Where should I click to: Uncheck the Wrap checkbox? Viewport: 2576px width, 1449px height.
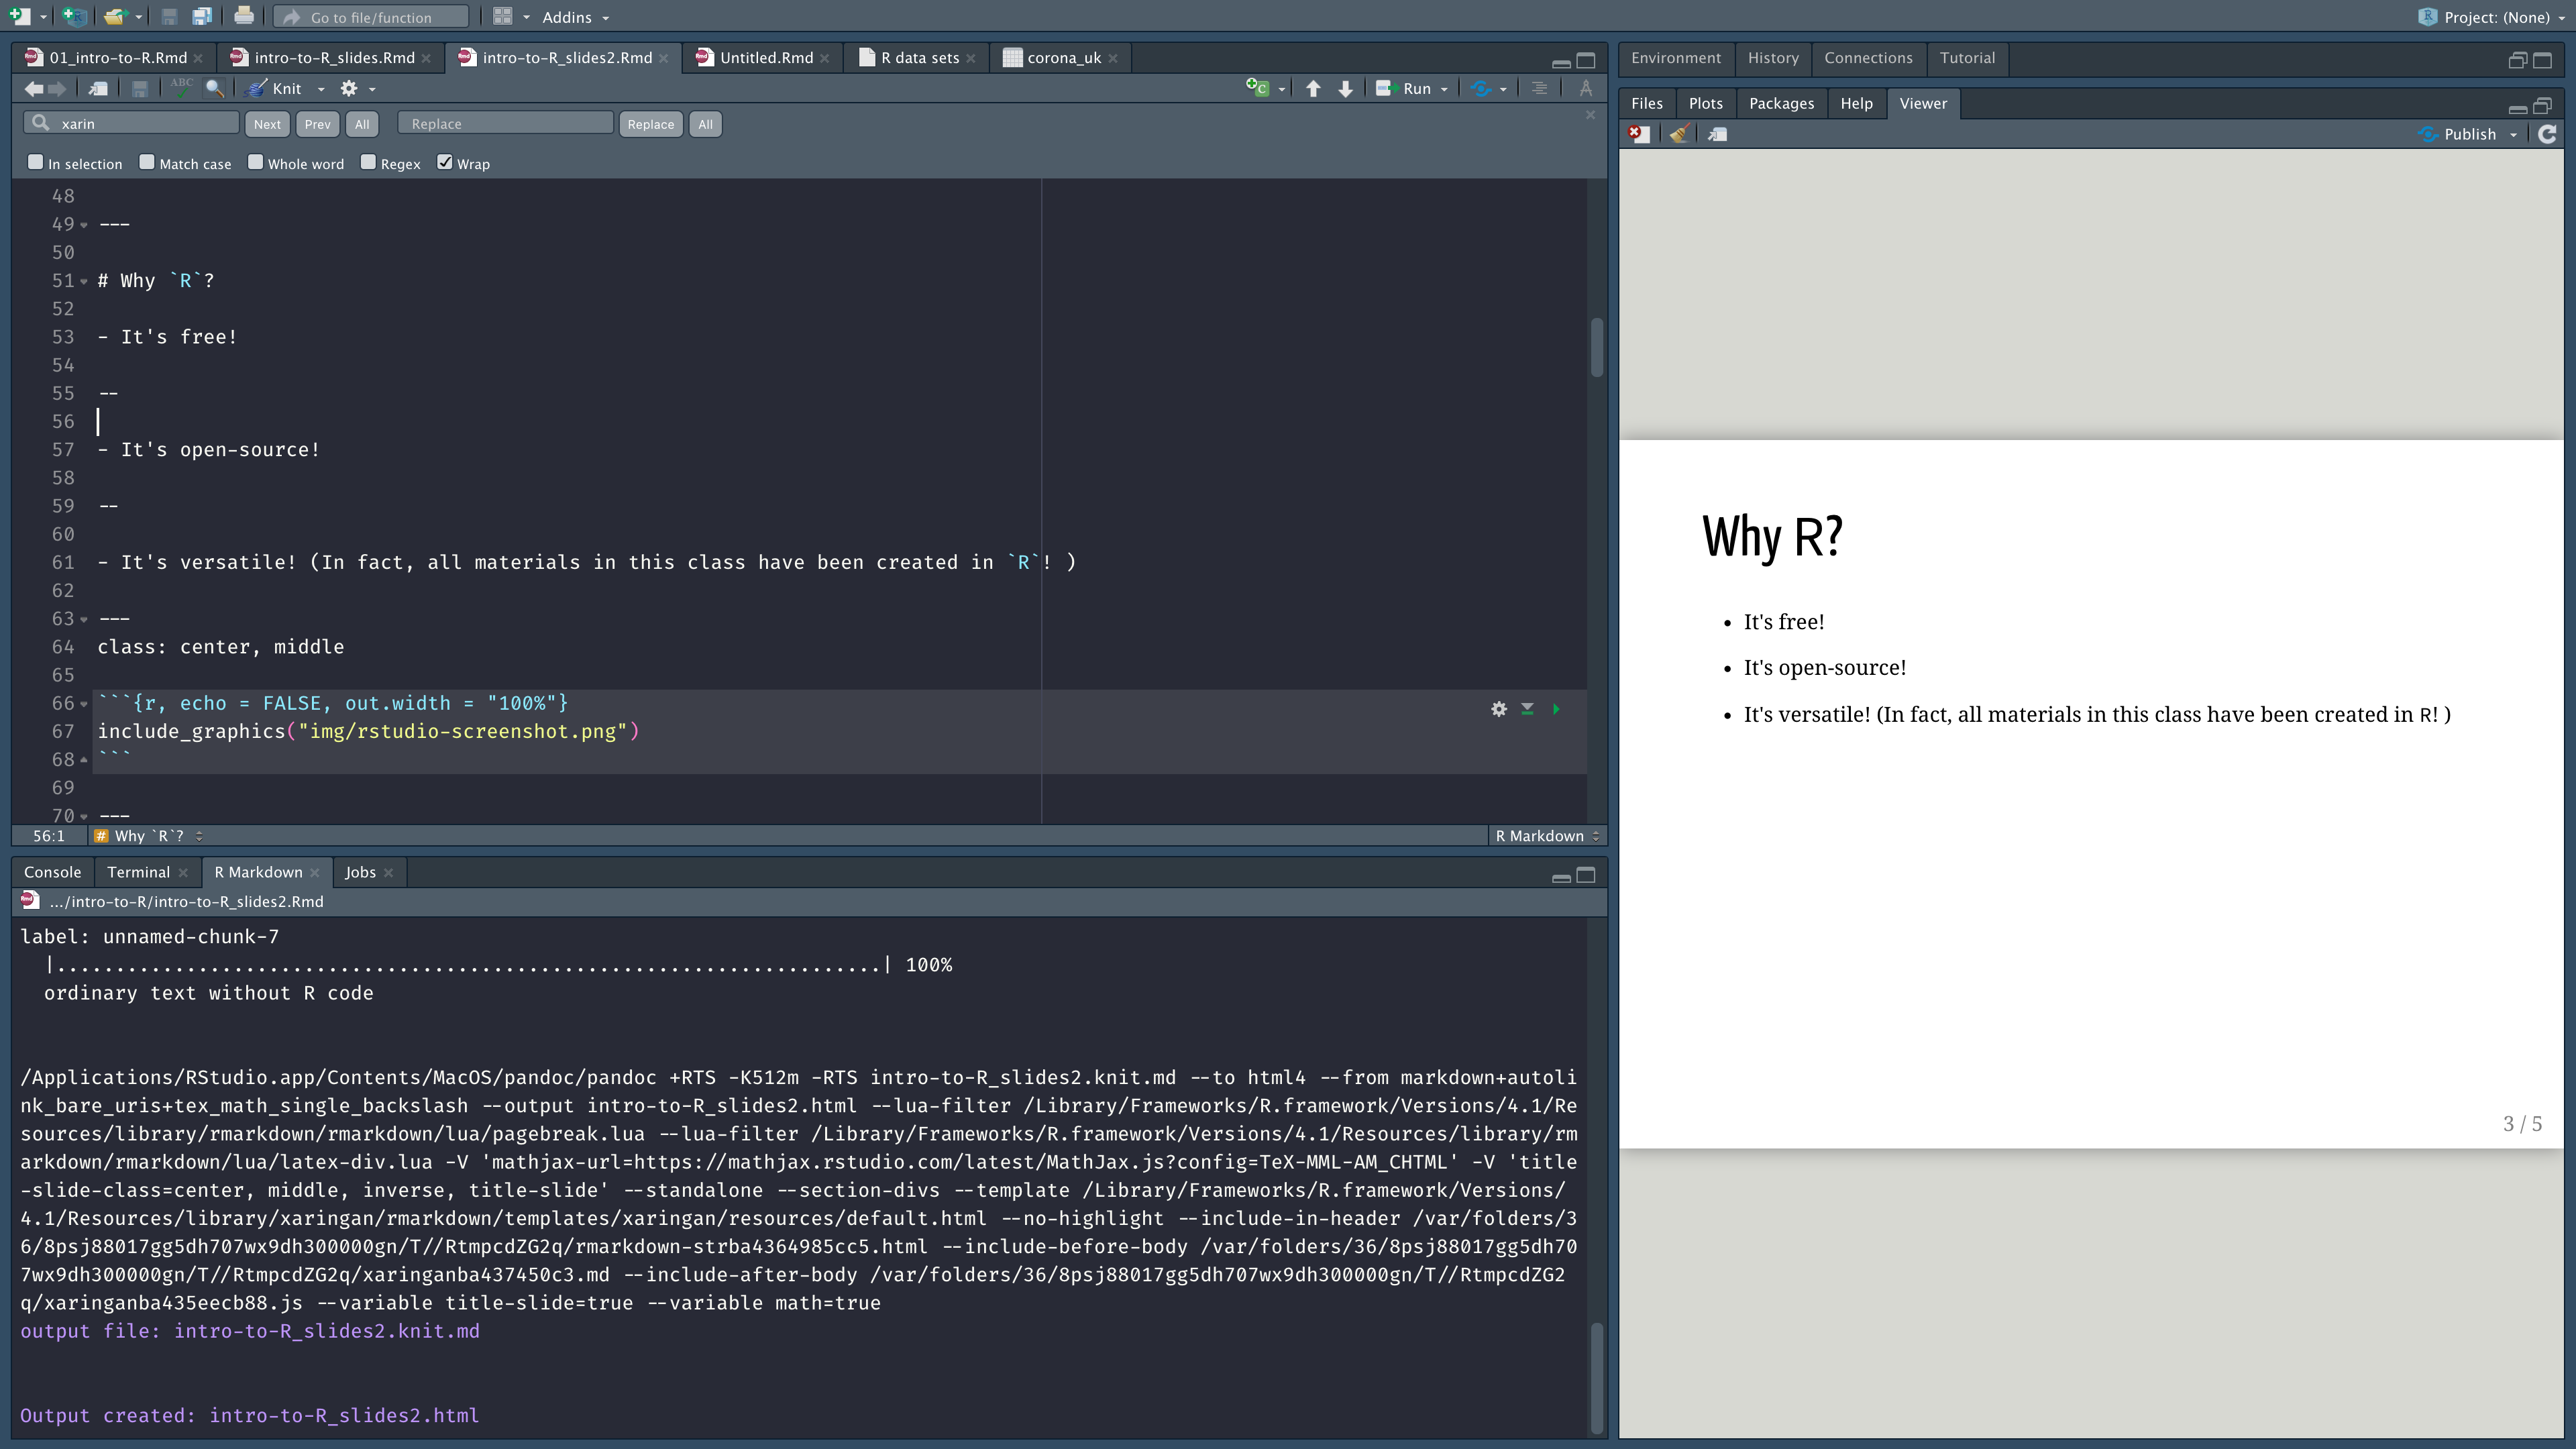[x=445, y=162]
